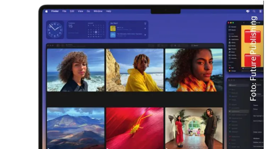
Task: Select photo of person in yellow jacket
Action: click(135, 70)
